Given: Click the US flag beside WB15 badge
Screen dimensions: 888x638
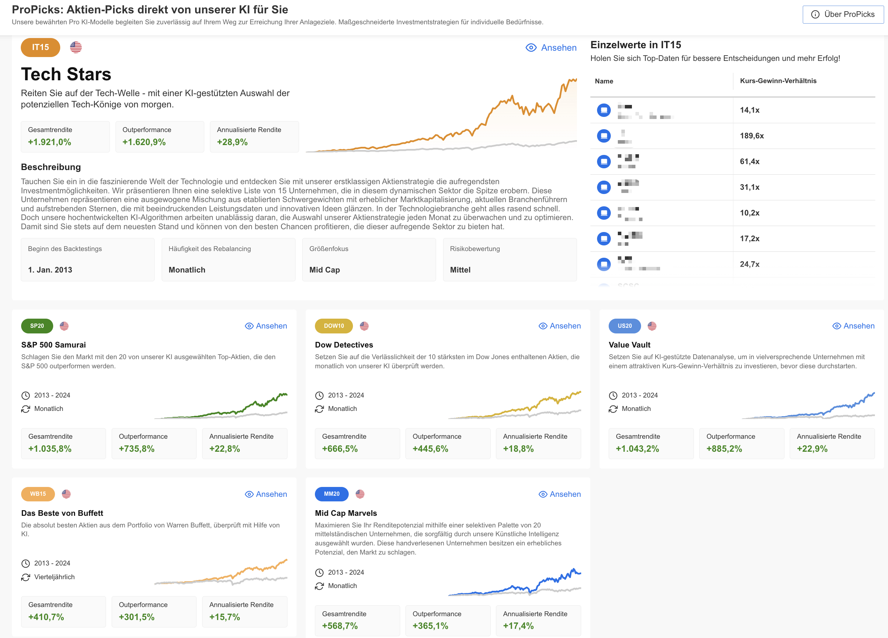Looking at the screenshot, I should pos(66,494).
